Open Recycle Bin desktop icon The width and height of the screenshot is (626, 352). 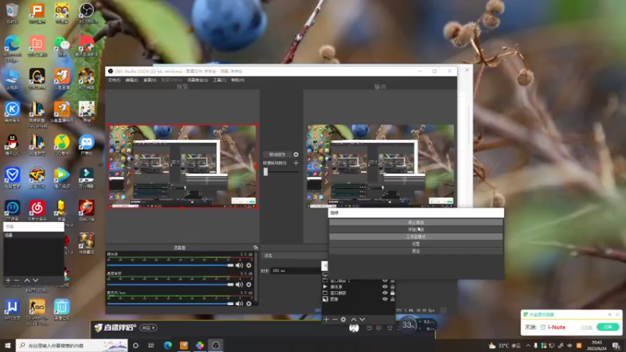13,13
